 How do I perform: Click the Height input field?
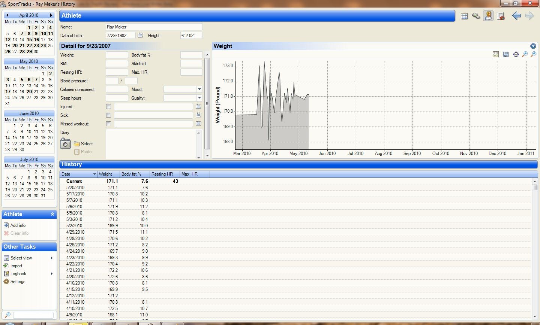192,36
